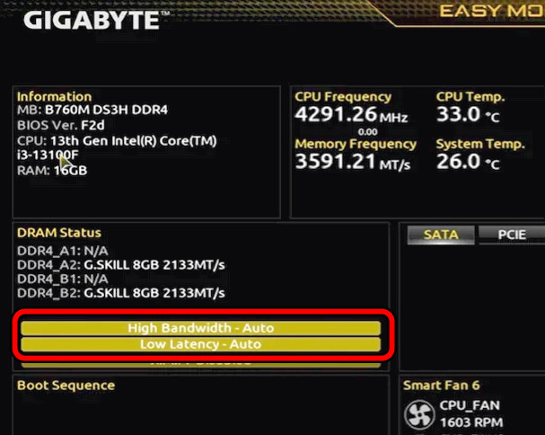Click the empty DDR4_B1 slot entry
545x435 pixels.
[x=61, y=279]
